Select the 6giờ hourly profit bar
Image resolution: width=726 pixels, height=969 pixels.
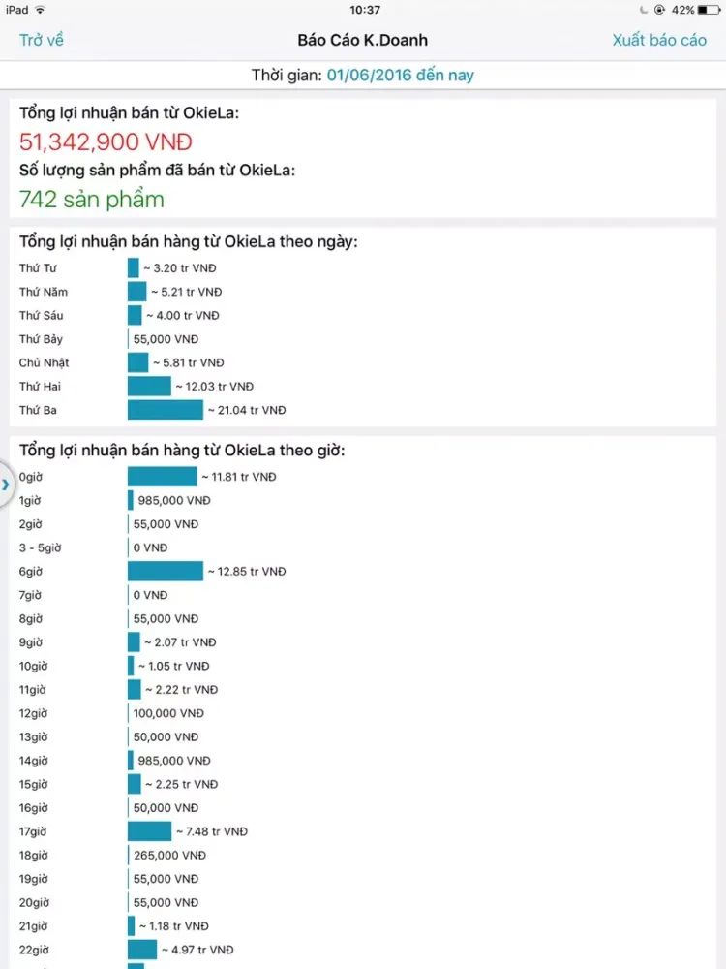pos(165,571)
